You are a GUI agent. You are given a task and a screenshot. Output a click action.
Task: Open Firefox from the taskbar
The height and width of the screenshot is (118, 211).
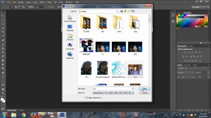pyautogui.click(x=33, y=115)
